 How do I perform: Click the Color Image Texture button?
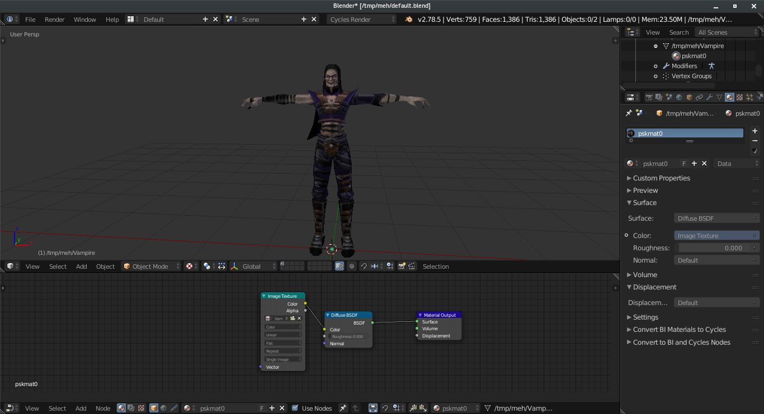click(x=716, y=236)
